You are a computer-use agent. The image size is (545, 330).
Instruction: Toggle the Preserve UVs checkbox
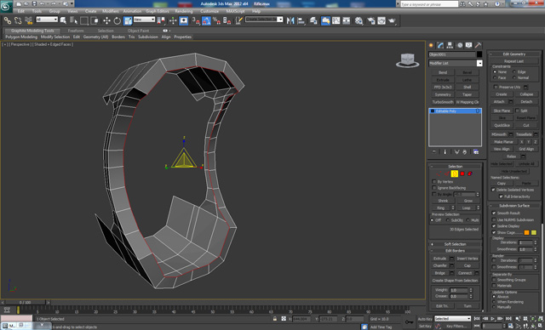pyautogui.click(x=496, y=87)
